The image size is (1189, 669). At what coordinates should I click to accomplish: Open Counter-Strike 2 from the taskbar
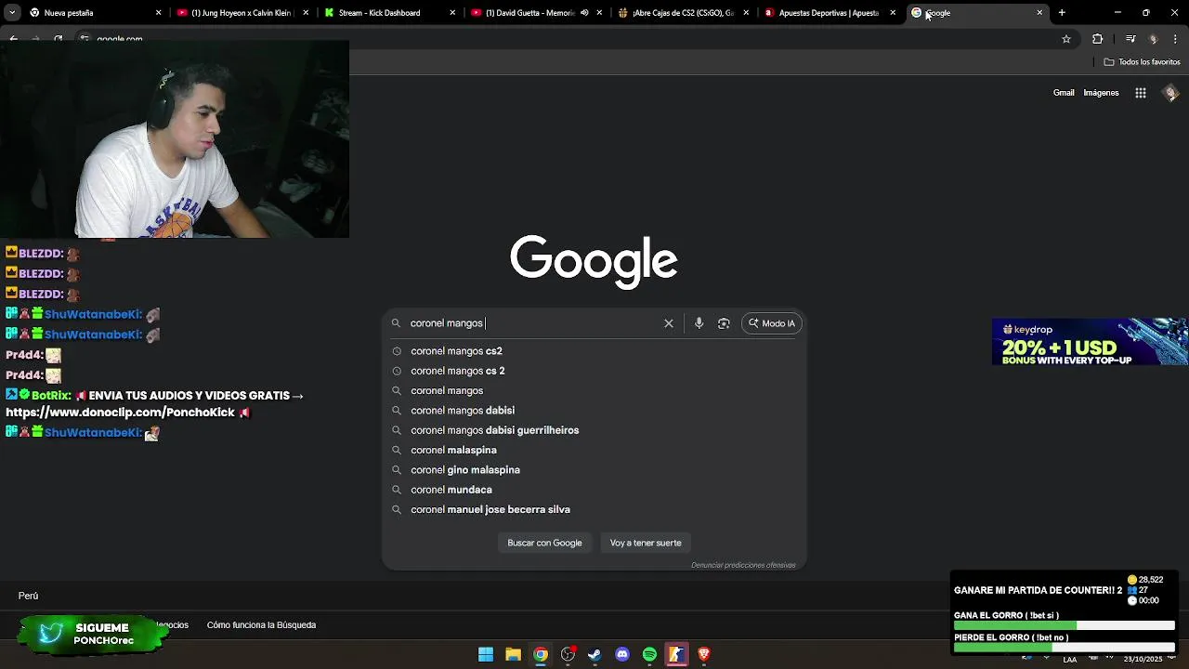point(676,654)
